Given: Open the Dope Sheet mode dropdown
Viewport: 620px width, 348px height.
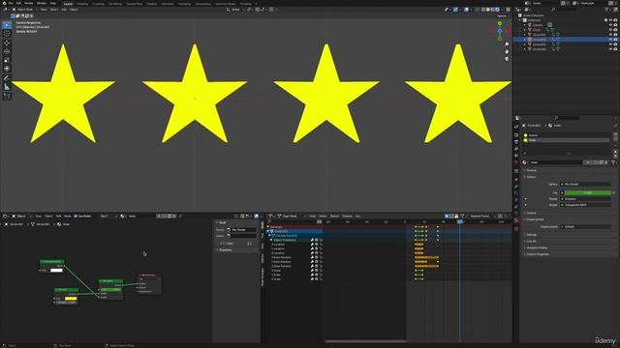Looking at the screenshot, I should tap(292, 217).
